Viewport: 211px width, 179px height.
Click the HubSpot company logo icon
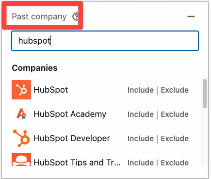click(21, 90)
